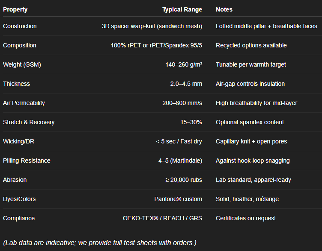Select the OEKO-TEX® / REACH / GRS value
This screenshot has height=251, width=322.
pyautogui.click(x=162, y=218)
